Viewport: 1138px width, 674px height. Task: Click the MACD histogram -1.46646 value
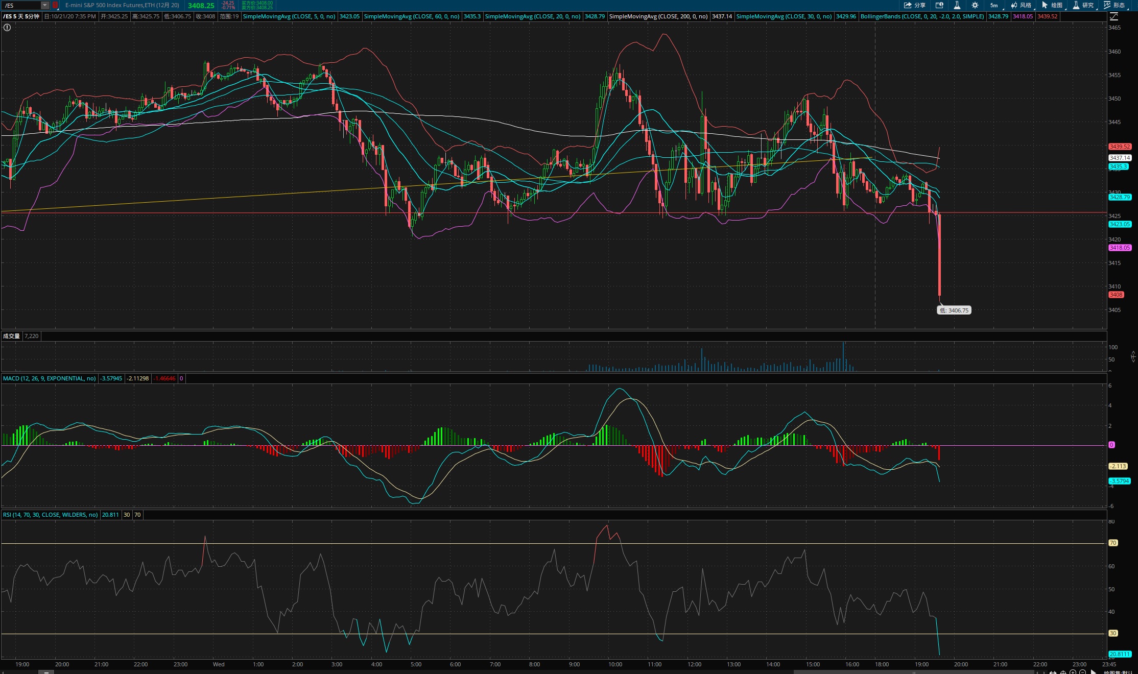(165, 378)
